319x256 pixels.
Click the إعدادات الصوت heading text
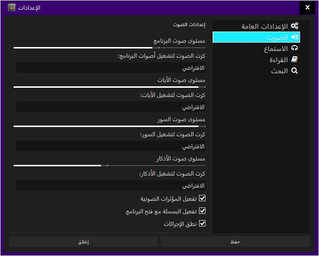click(189, 25)
